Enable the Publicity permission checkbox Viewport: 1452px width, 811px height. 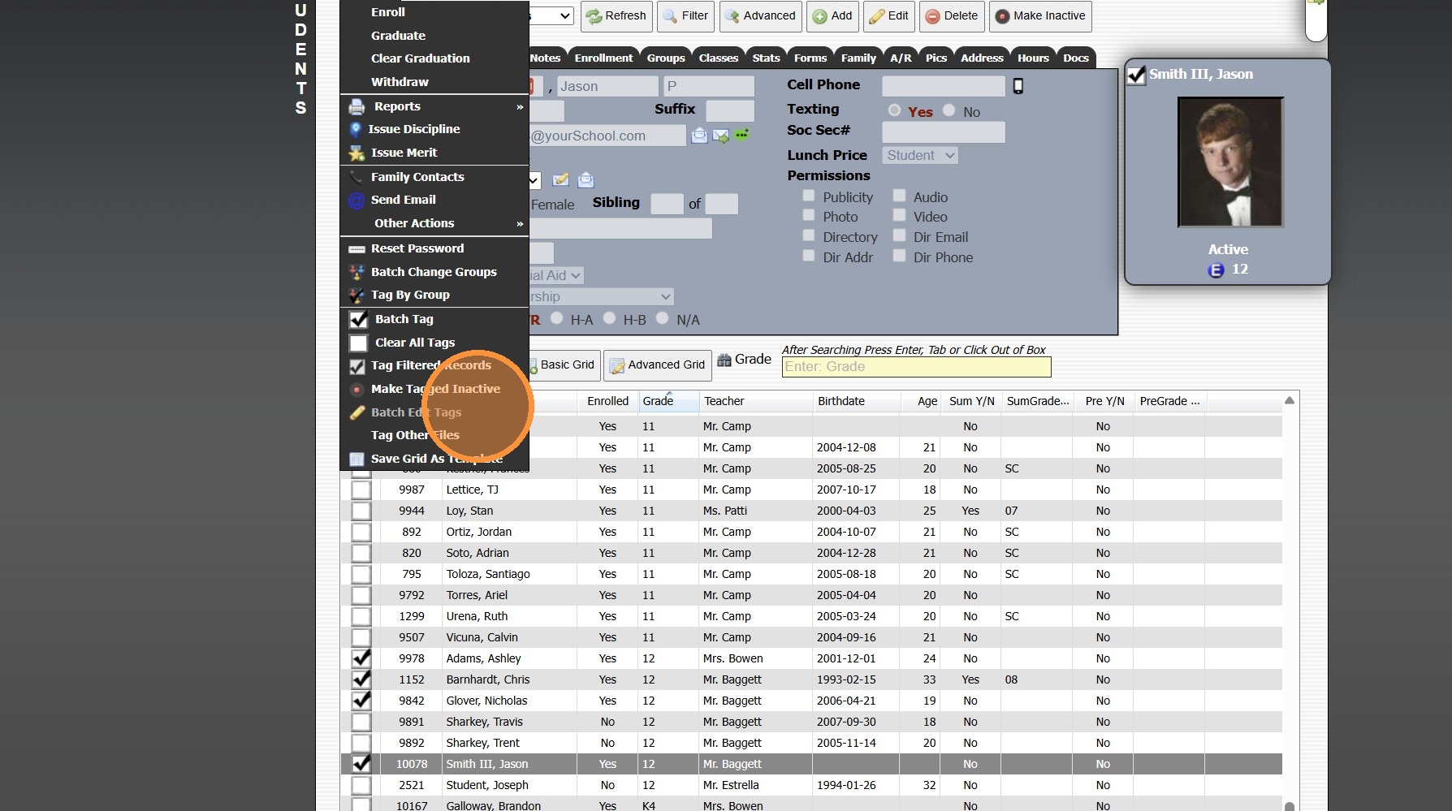809,196
